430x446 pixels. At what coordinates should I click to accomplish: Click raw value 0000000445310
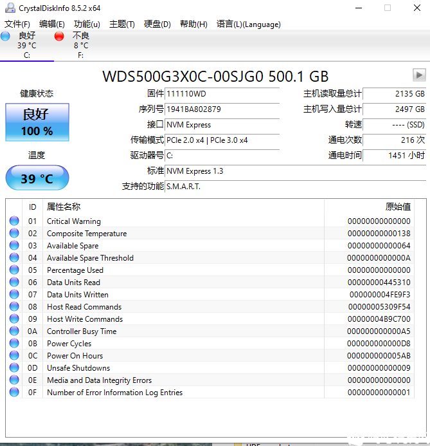click(x=379, y=283)
